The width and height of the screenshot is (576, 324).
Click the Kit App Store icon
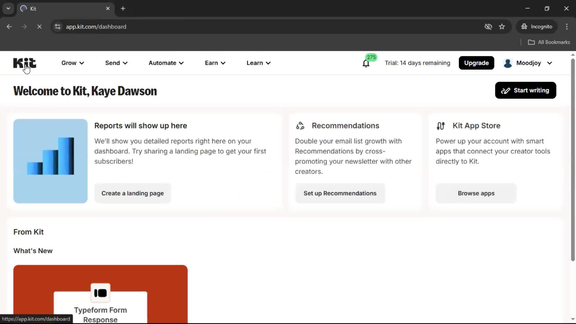point(440,126)
